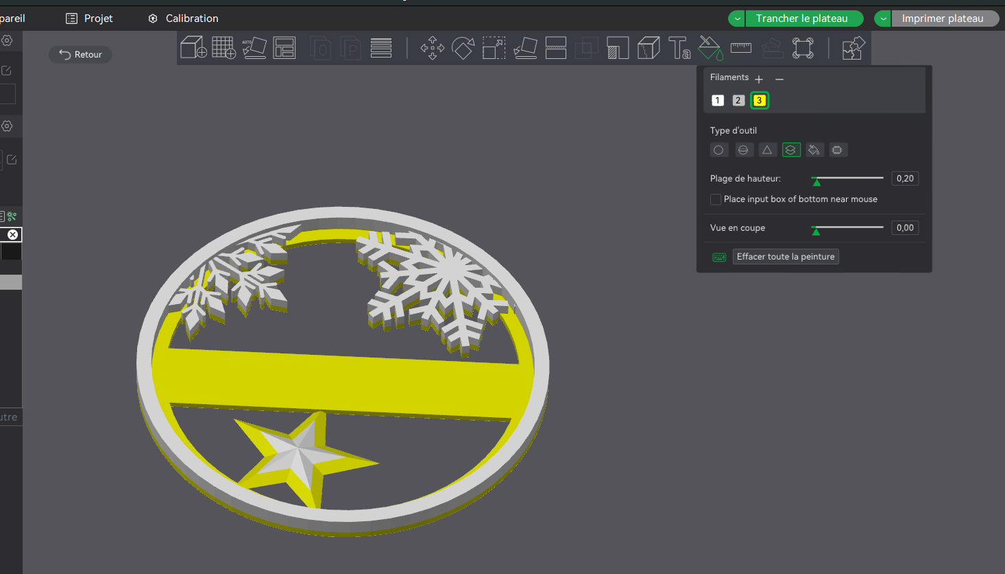Click the Add plate grid icon
Screen dimensions: 1005x574
pos(223,48)
